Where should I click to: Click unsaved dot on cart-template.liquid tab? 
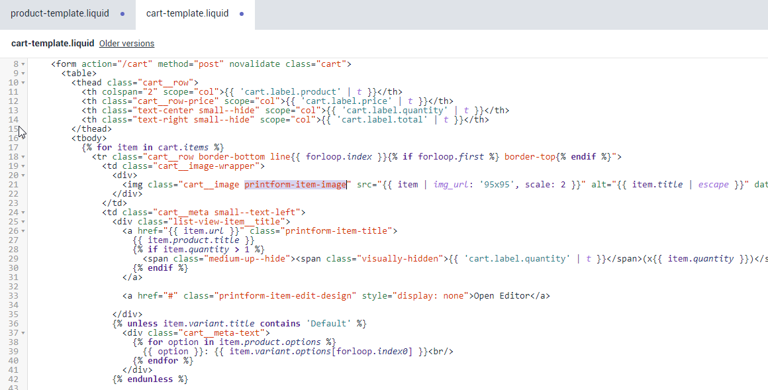coord(241,13)
